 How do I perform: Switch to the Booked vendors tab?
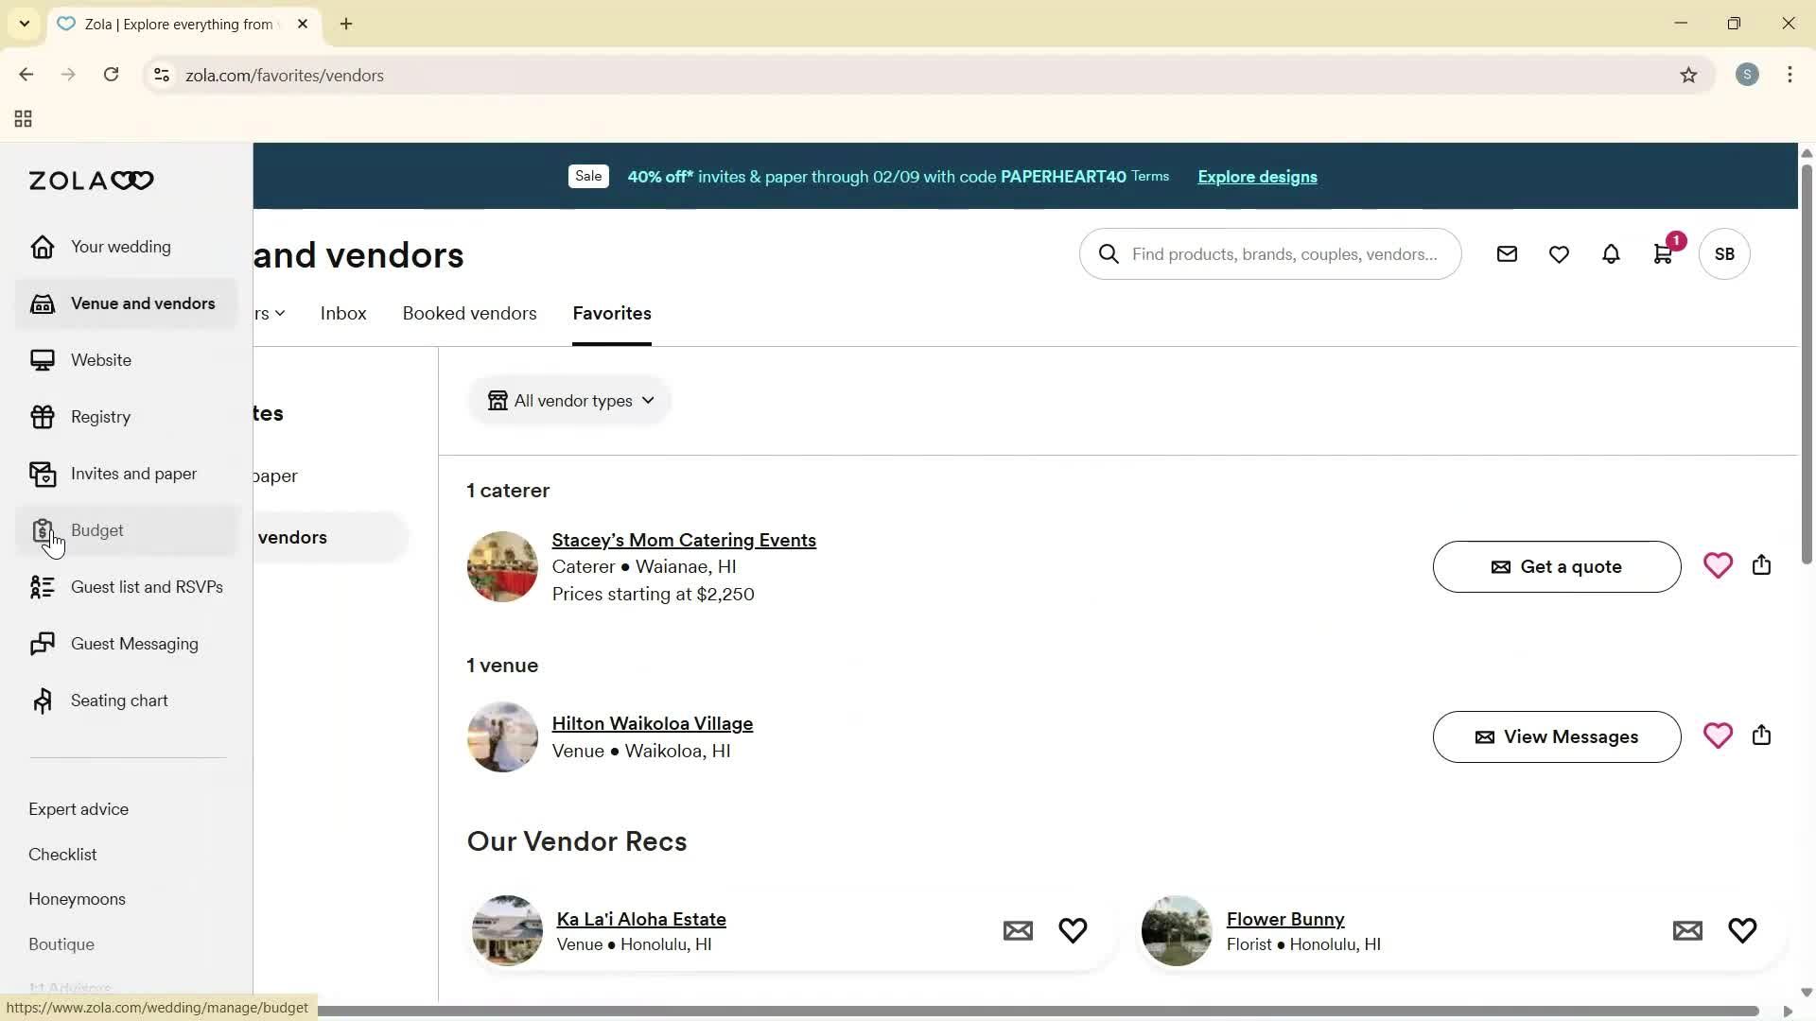point(468,313)
